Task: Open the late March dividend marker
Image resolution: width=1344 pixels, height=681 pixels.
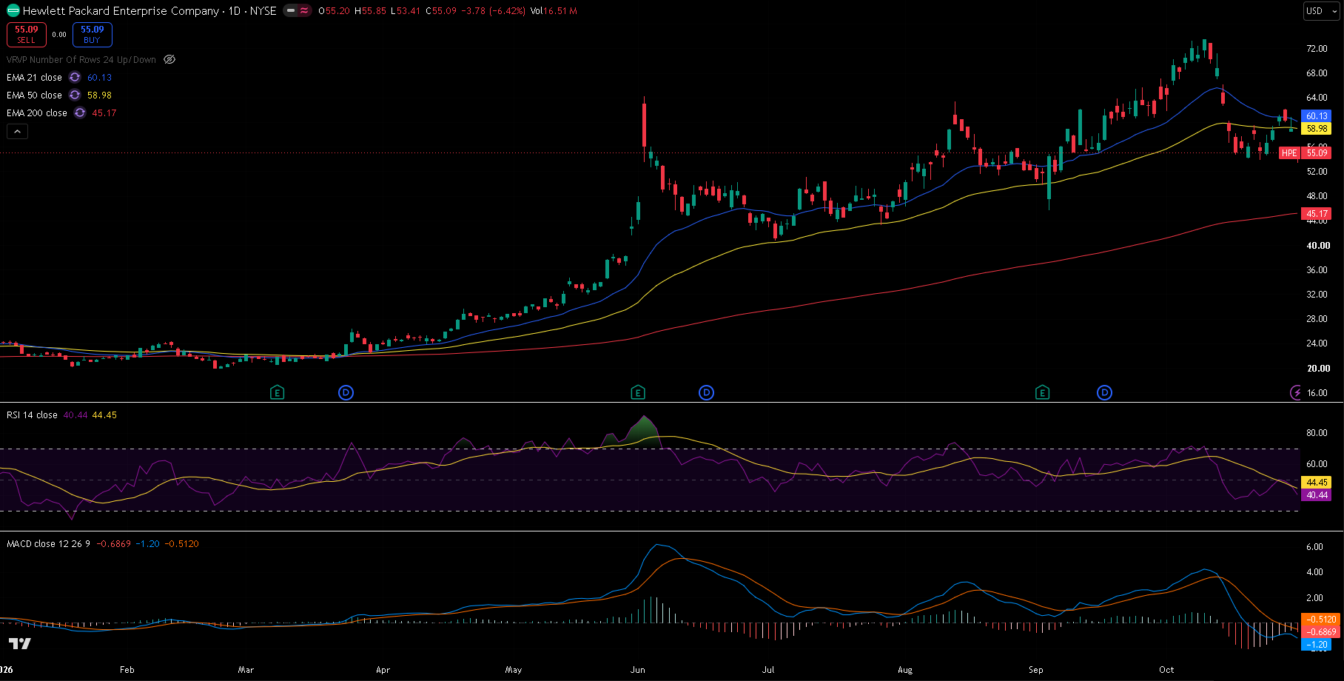Action: (346, 392)
